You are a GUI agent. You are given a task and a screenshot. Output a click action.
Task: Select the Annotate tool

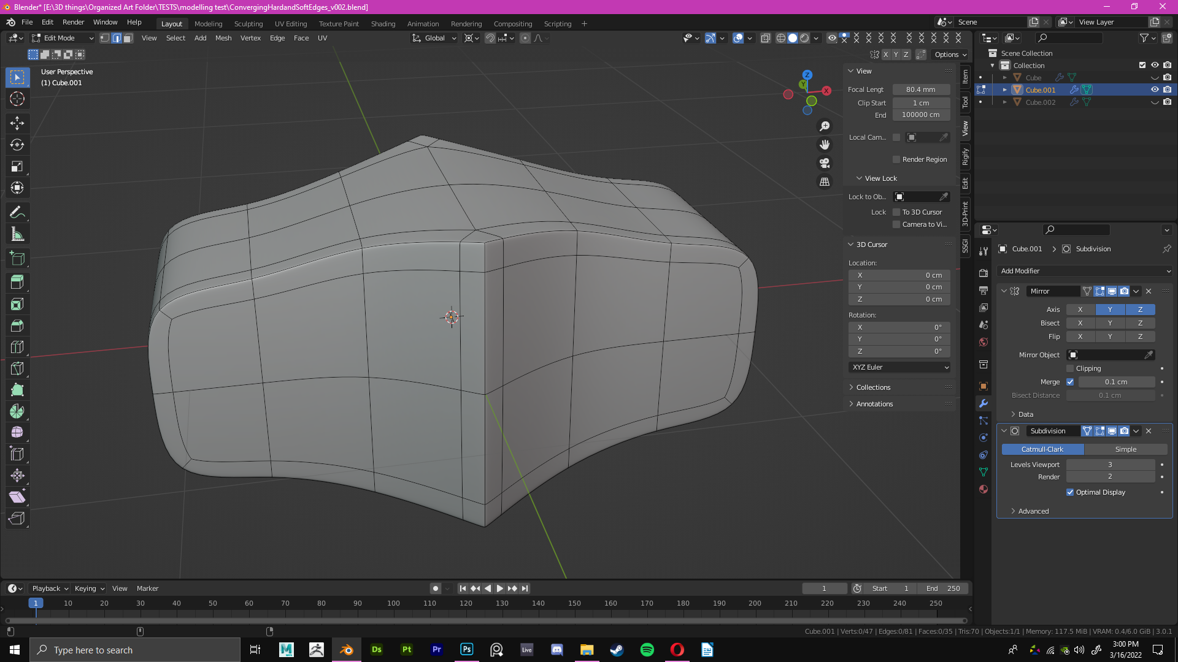[x=17, y=213]
